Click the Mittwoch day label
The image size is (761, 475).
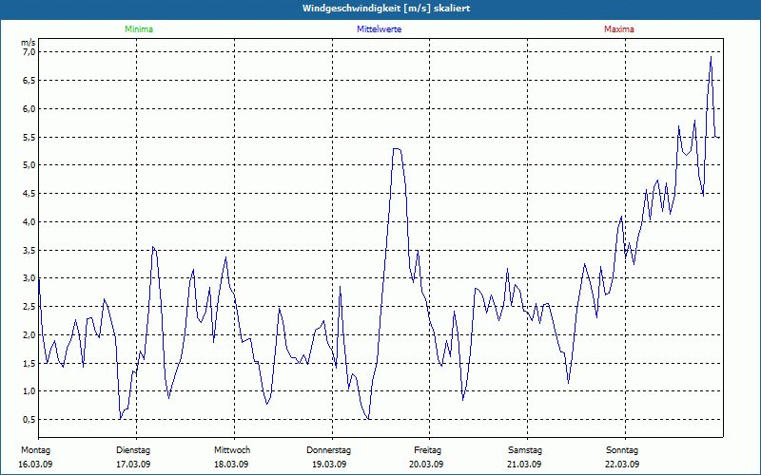232,450
